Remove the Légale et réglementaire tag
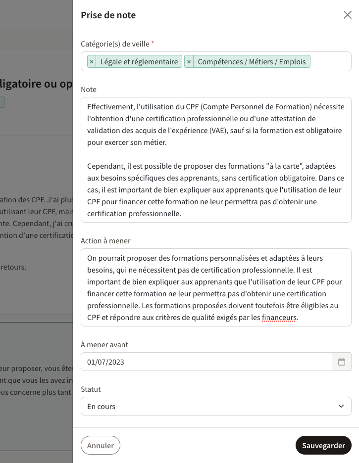 click(x=92, y=61)
